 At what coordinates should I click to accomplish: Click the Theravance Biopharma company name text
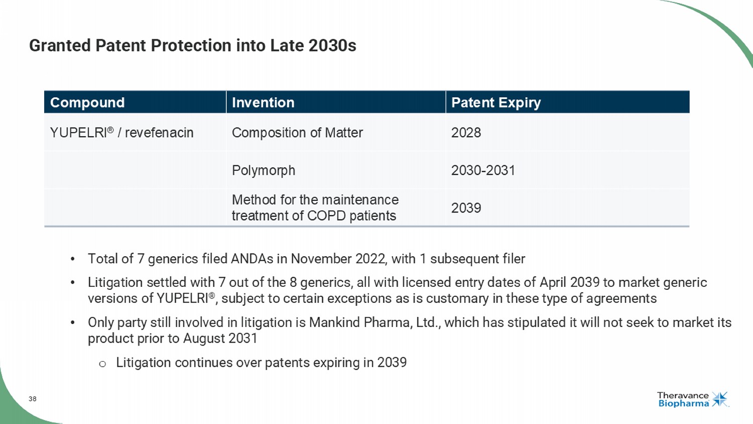(683, 399)
